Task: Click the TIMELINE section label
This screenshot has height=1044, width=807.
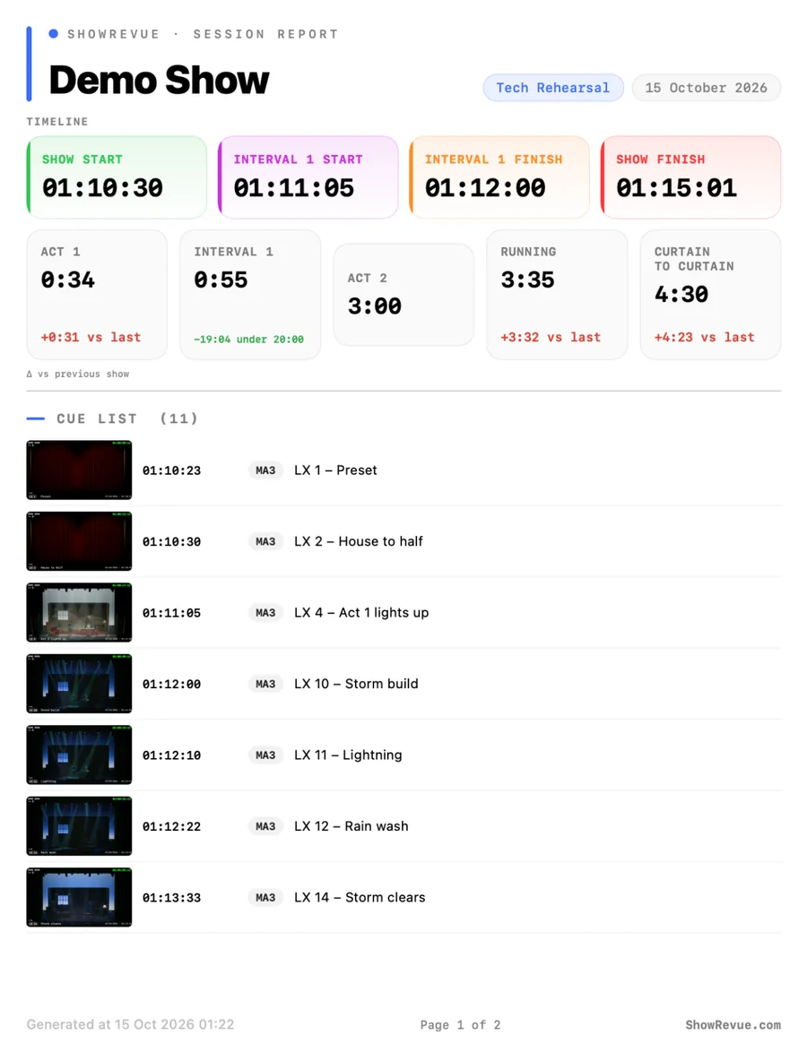Action: point(57,122)
